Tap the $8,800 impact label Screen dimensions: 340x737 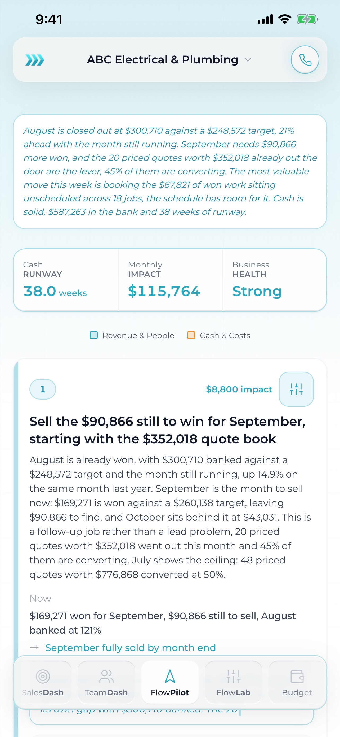coord(239,389)
